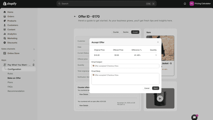Play the video in the right panel
213x120 pixels.
point(160,99)
